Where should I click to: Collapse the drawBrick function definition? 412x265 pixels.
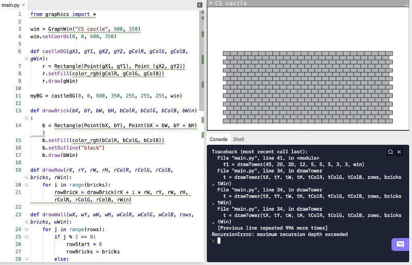(26, 118)
